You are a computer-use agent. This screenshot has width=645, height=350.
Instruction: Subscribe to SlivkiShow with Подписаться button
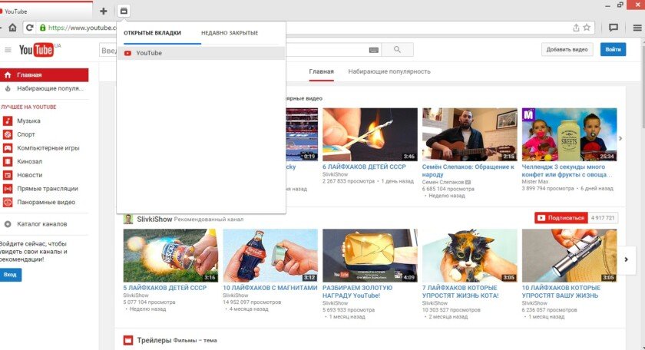pyautogui.click(x=561, y=218)
